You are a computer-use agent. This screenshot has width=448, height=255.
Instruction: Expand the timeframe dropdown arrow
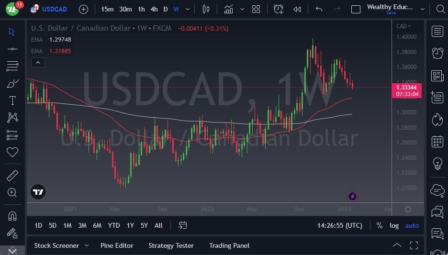tap(188, 10)
